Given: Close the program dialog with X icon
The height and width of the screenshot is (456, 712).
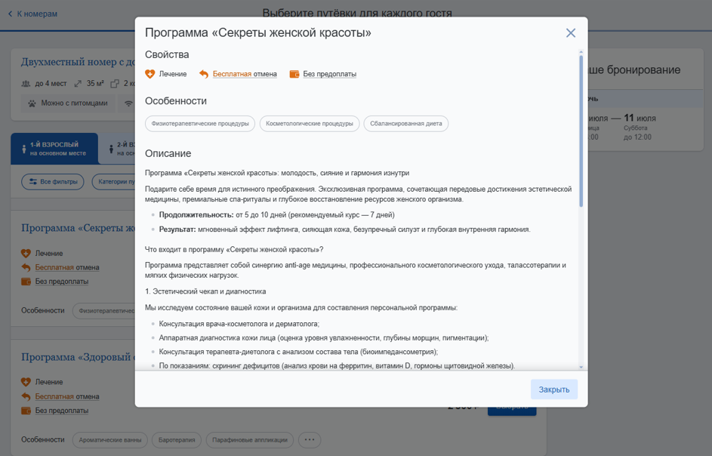Looking at the screenshot, I should [x=571, y=32].
